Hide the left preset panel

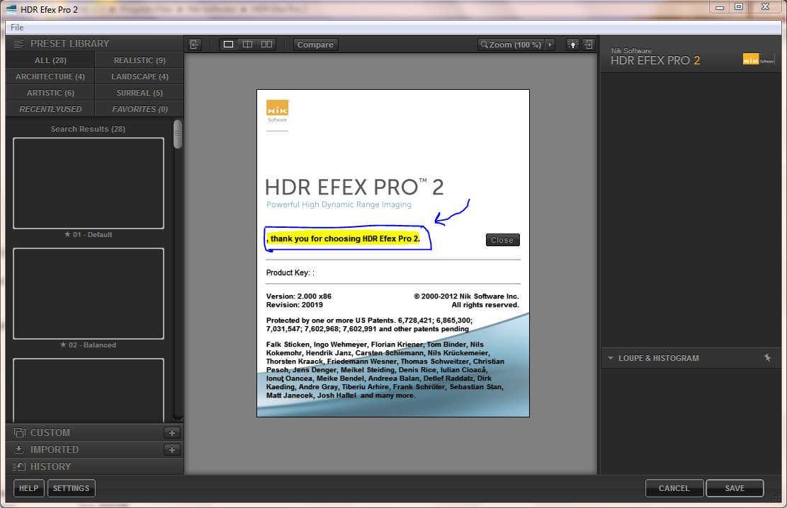click(195, 45)
